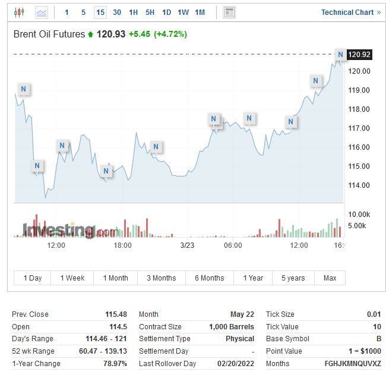Viewport: 386px width, 381px height.
Task: Switch to the 1 Week range
Action: click(x=72, y=278)
